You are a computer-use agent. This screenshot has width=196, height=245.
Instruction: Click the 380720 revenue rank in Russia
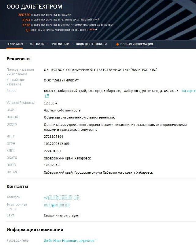point(24,15)
